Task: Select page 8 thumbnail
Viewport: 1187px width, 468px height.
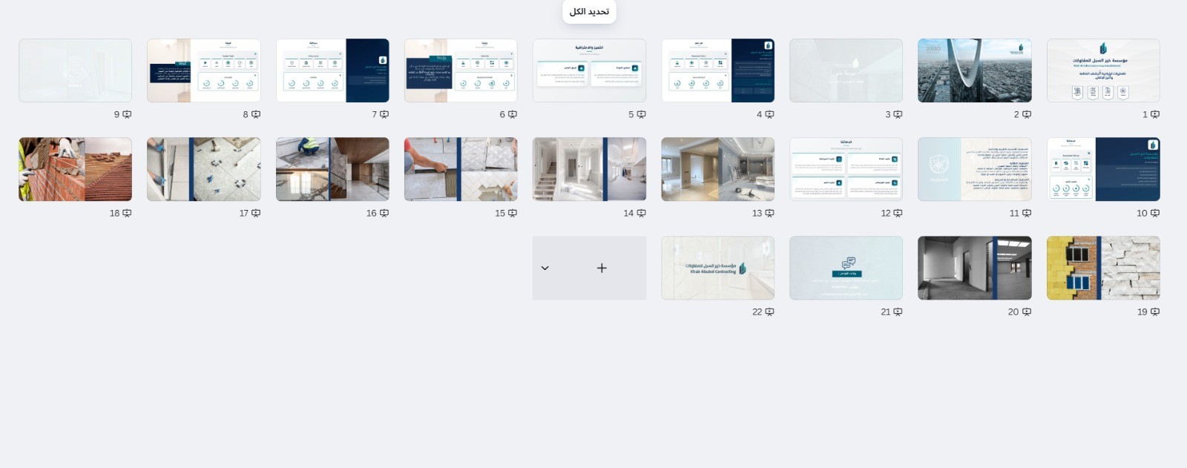Action: (204, 70)
